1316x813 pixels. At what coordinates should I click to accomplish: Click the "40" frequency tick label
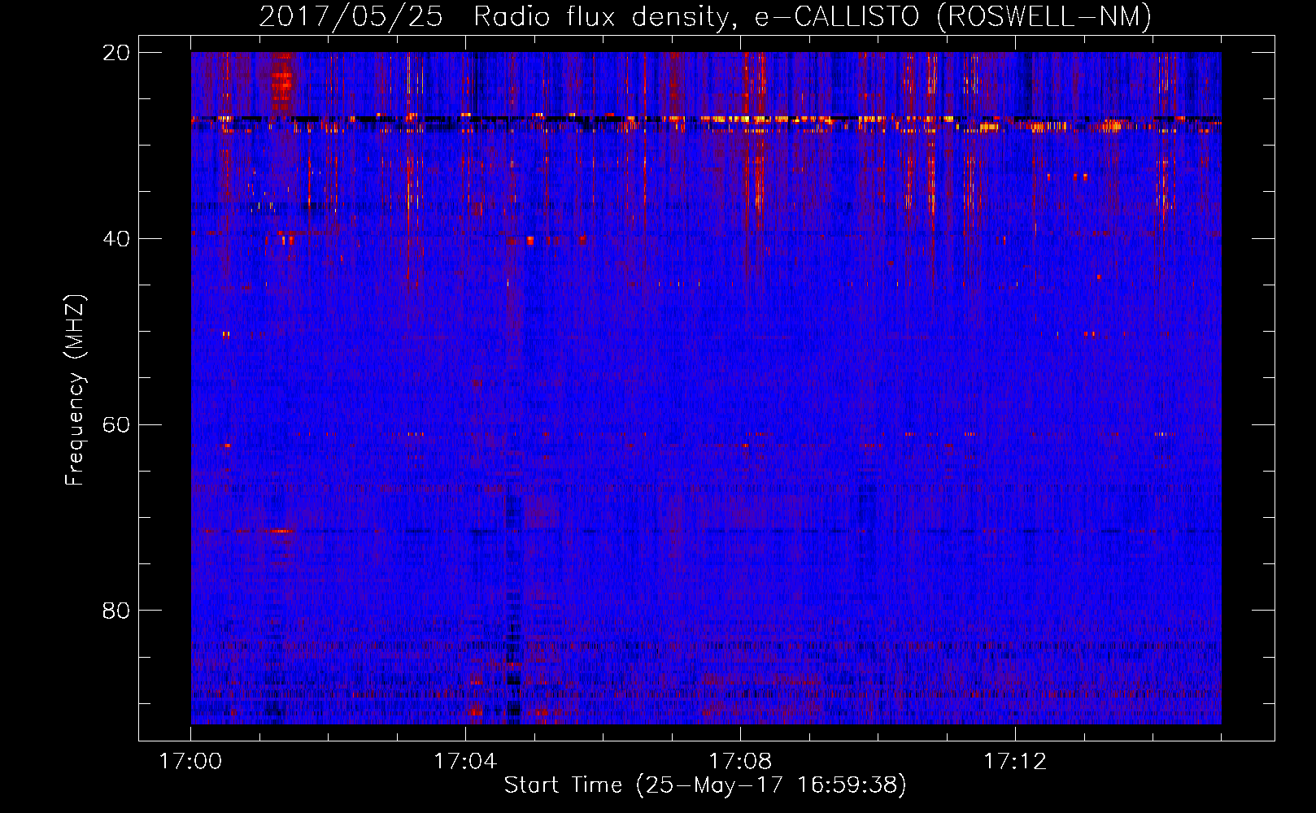point(116,239)
